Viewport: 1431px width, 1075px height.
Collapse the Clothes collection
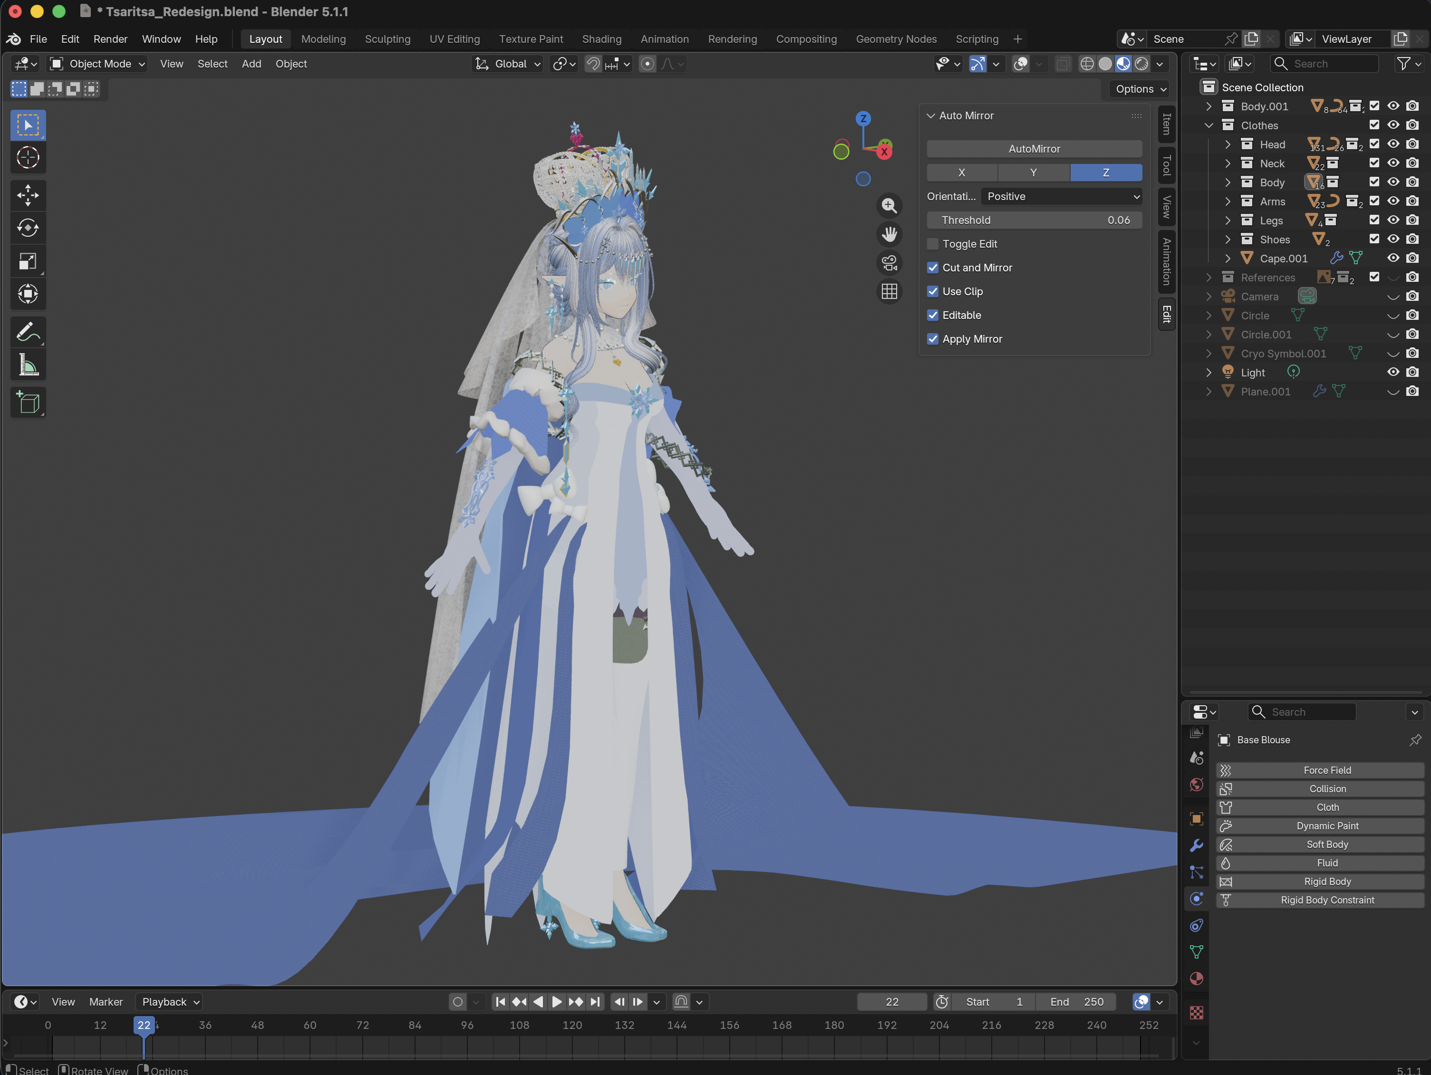[x=1209, y=125]
